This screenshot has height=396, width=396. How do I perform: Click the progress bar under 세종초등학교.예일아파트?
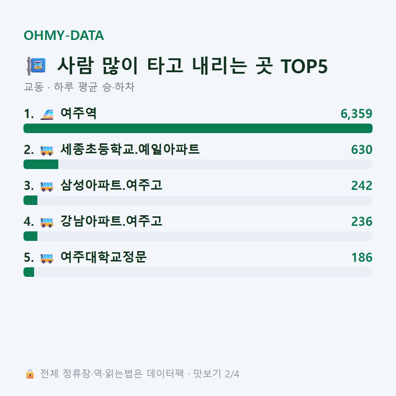pos(198,164)
